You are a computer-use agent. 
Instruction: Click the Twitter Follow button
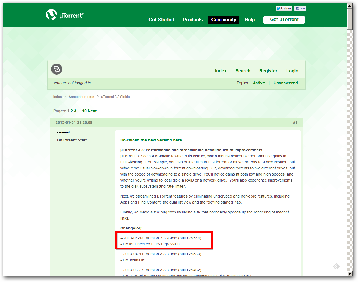283,8
